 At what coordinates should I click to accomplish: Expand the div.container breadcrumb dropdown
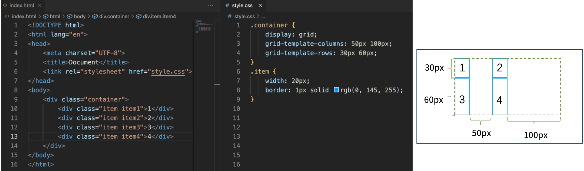114,16
